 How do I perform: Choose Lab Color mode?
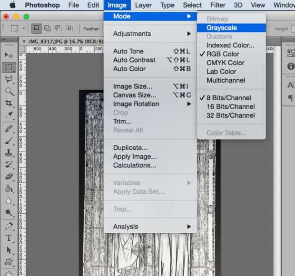coord(231,72)
